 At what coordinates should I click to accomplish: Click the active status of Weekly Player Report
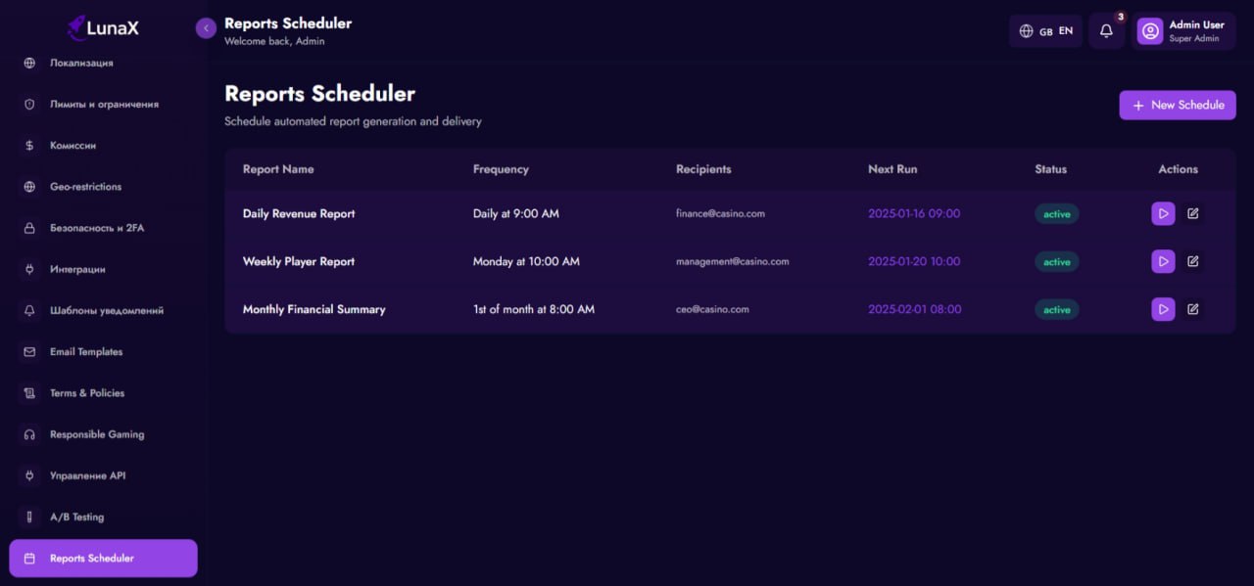(x=1057, y=261)
